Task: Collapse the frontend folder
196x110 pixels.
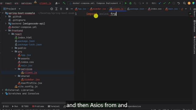Action: click(x=6, y=31)
